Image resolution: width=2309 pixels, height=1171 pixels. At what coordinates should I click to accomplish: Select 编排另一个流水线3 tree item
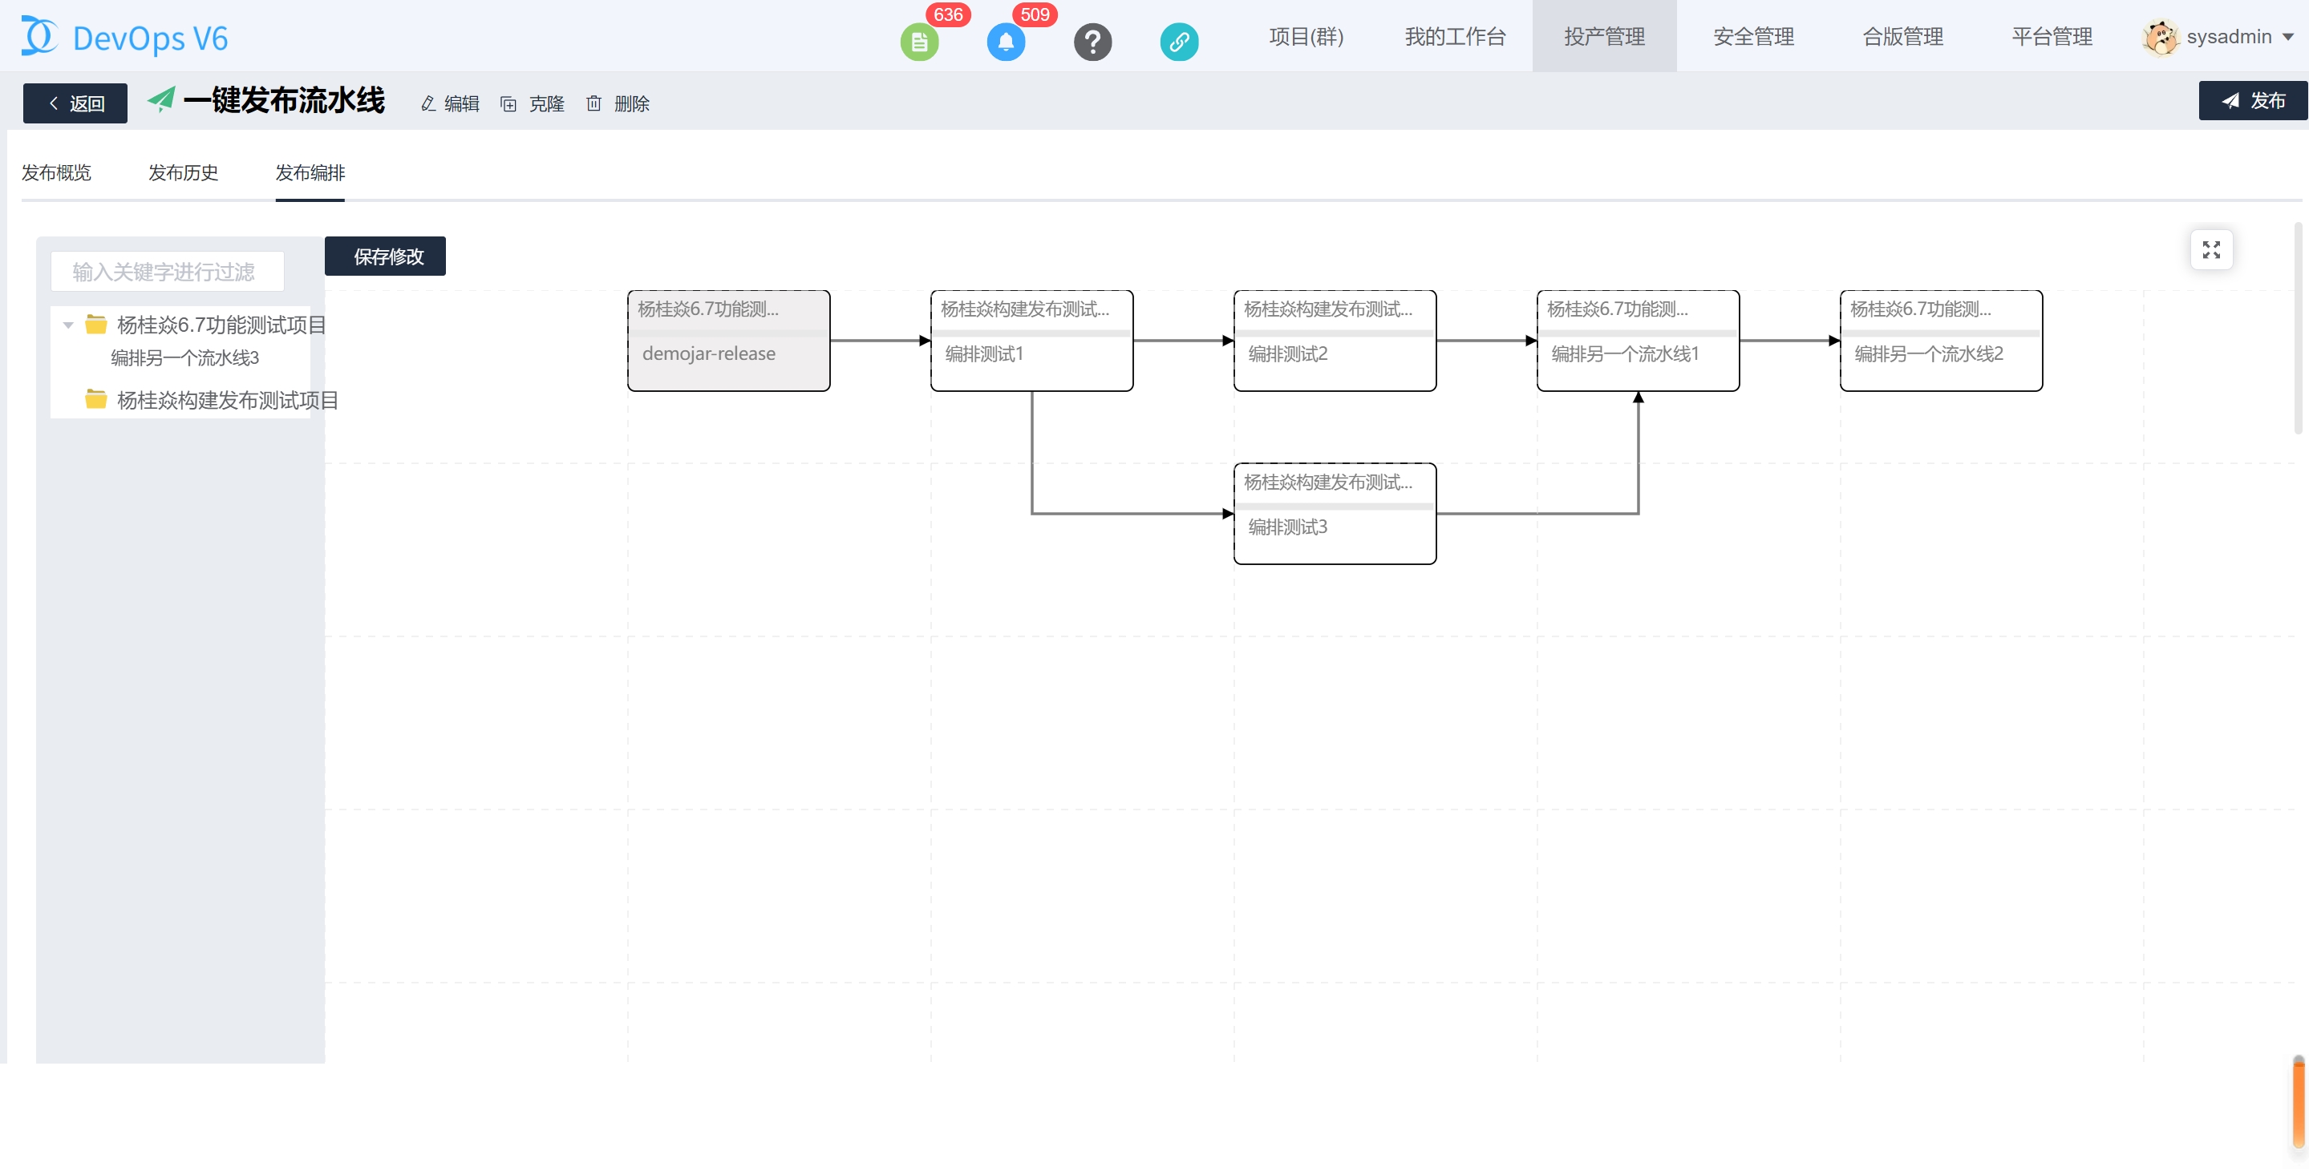(184, 358)
